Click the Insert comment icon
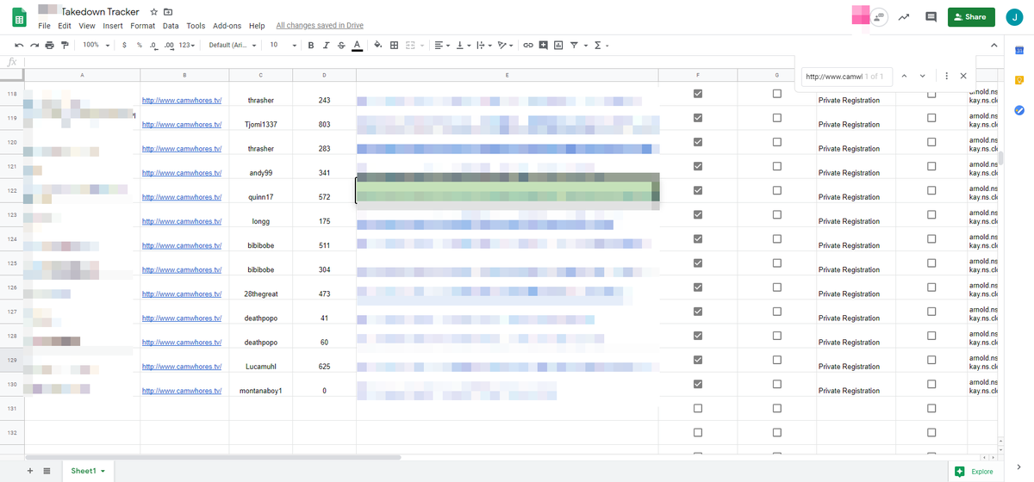Image resolution: width=1034 pixels, height=482 pixels. pyautogui.click(x=543, y=45)
